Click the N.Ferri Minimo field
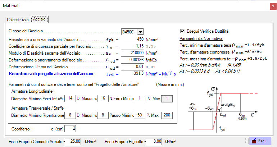277x147 pixels. (140, 98)
